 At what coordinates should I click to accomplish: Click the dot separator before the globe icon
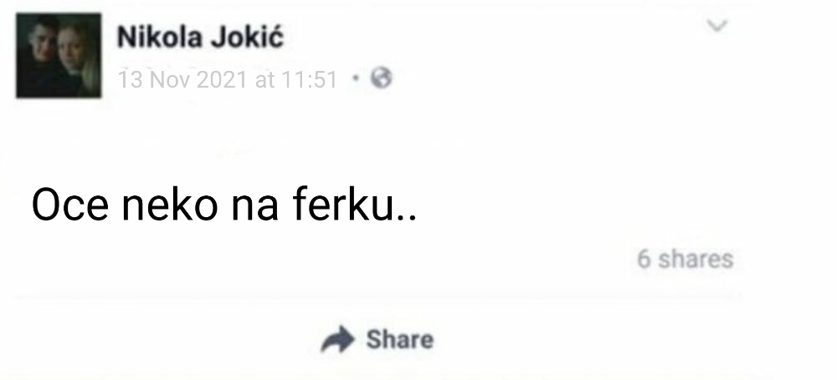[356, 78]
